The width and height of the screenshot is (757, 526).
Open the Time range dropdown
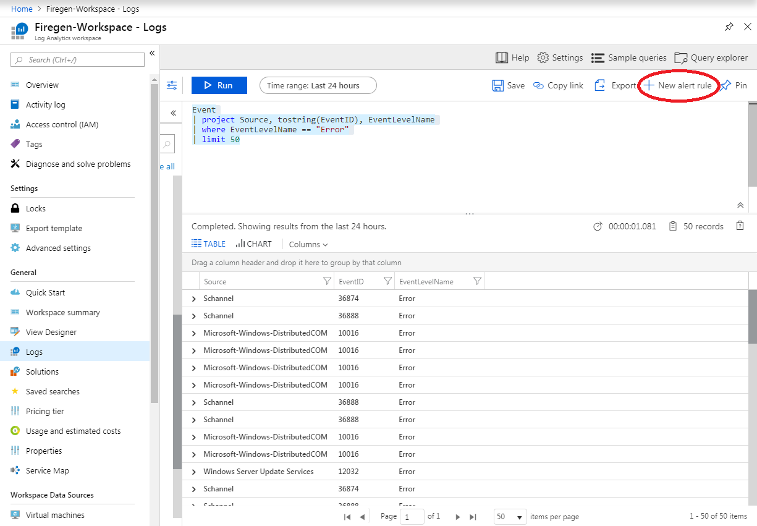318,85
